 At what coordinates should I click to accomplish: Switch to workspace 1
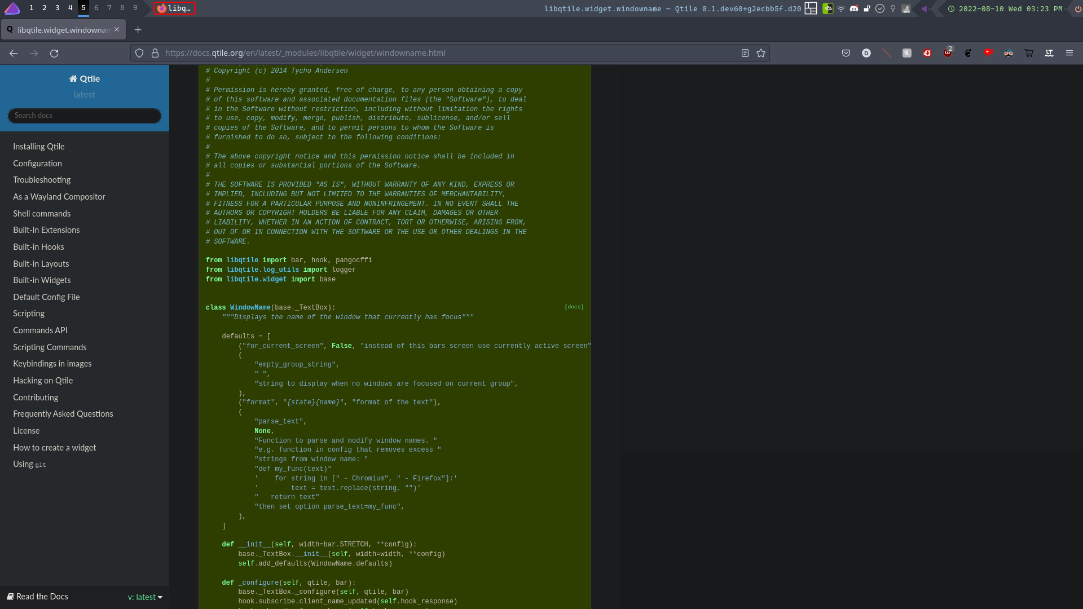point(31,8)
